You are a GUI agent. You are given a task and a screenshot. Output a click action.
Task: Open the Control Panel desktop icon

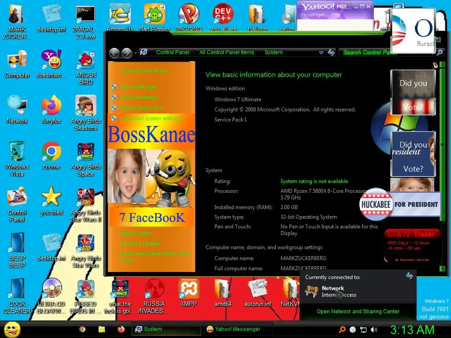tap(17, 205)
